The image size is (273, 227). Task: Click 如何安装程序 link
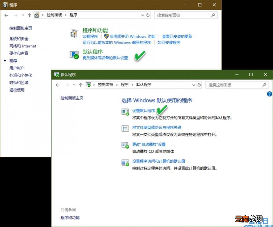(x=169, y=43)
